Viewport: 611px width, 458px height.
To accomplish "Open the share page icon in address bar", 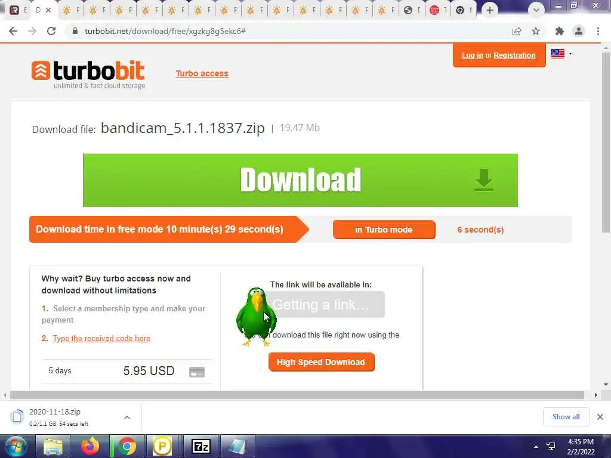I will [x=517, y=31].
